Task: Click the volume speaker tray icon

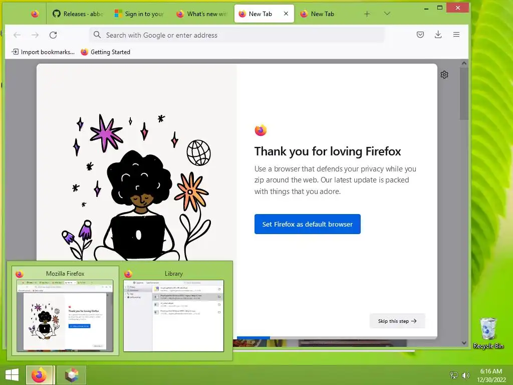Action: pos(465,375)
